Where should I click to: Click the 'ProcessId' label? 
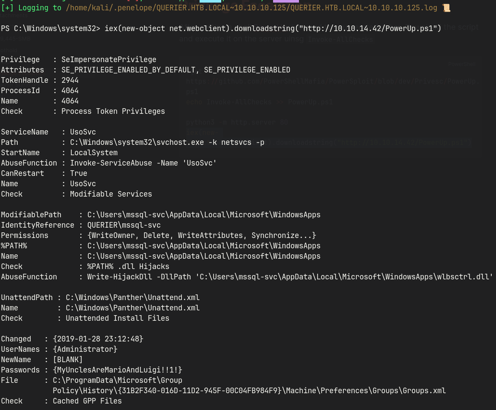(20, 91)
